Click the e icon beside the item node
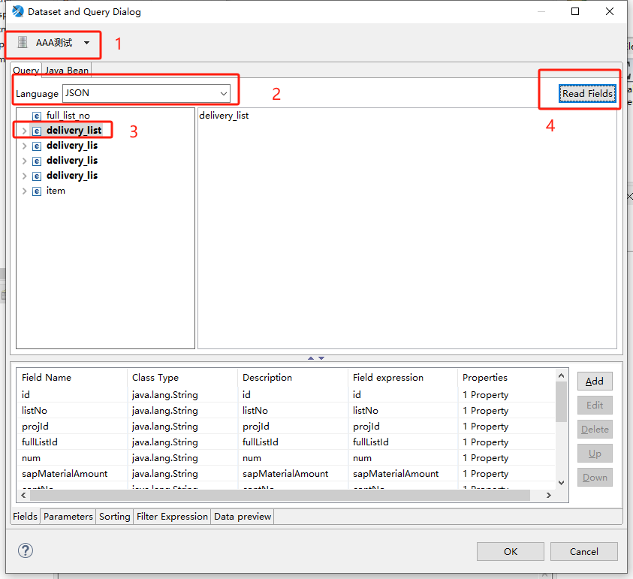The image size is (633, 579). coord(36,191)
